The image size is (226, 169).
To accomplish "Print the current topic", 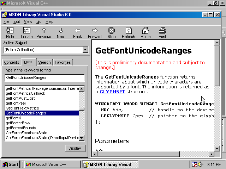I will (x=162, y=32).
